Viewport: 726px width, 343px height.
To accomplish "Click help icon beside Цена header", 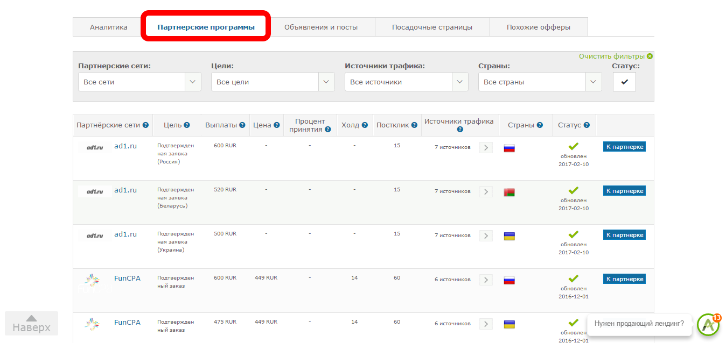I will (276, 125).
